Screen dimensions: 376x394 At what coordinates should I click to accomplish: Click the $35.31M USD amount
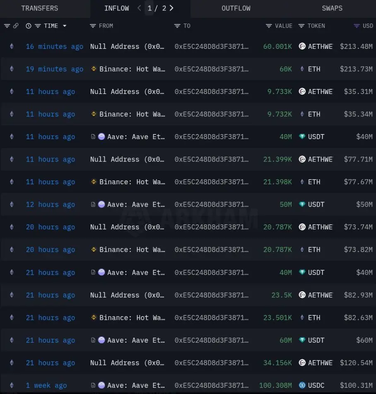tap(358, 92)
